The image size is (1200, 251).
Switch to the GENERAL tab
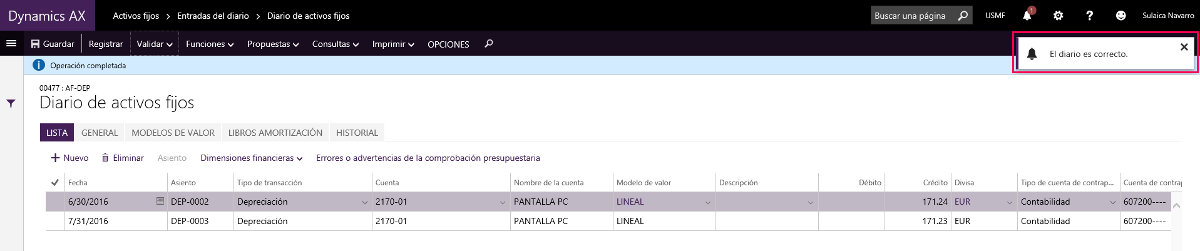click(x=100, y=133)
